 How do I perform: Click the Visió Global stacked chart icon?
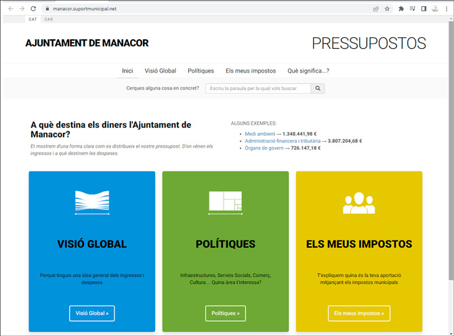click(x=92, y=203)
